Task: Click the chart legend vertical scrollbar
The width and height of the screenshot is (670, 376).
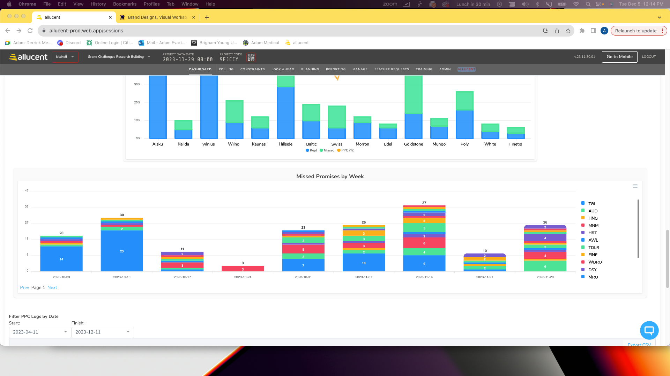Action: 638,229
